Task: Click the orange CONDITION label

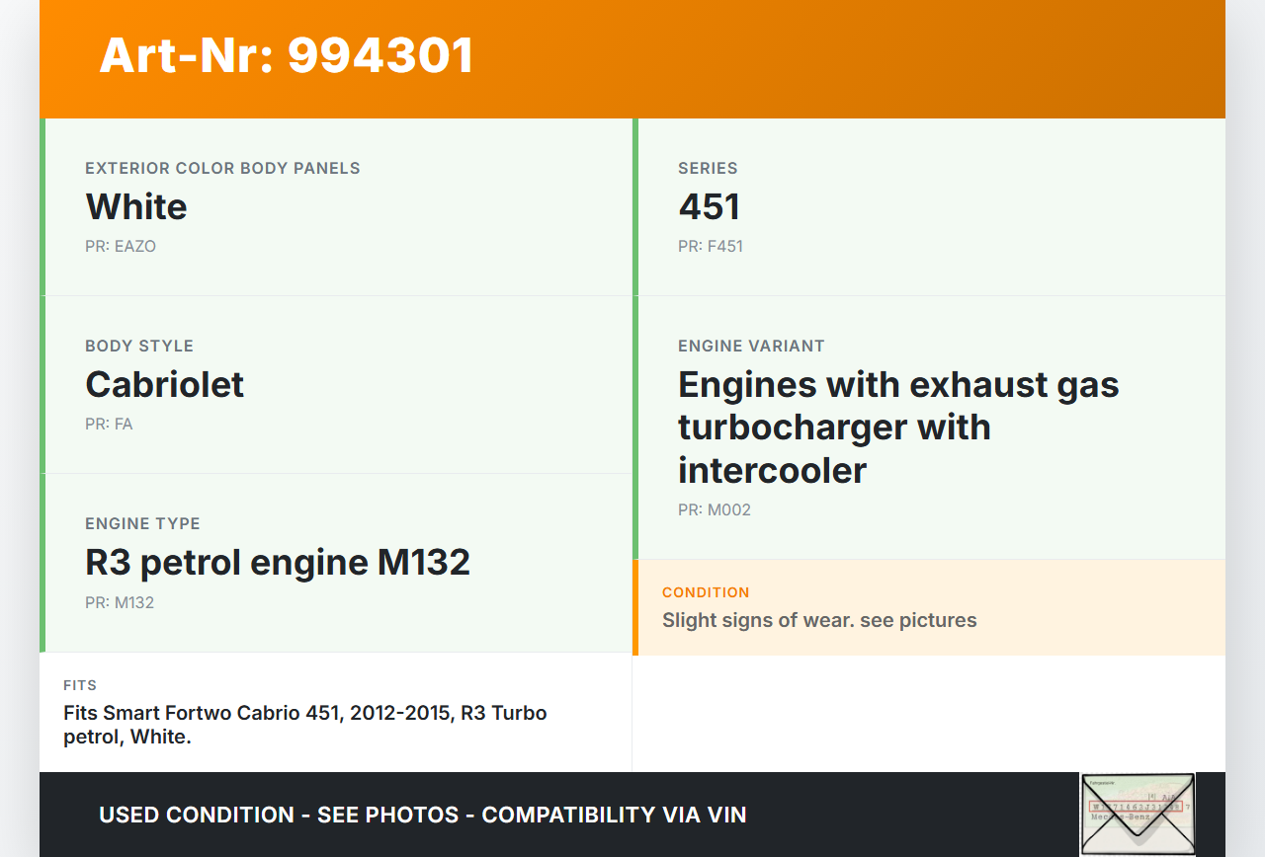Action: [x=706, y=592]
